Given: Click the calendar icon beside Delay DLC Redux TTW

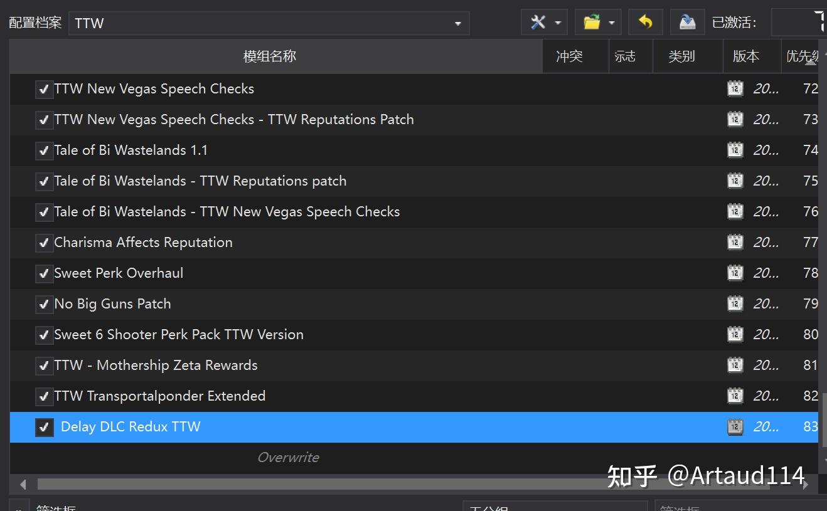Looking at the screenshot, I should [734, 427].
